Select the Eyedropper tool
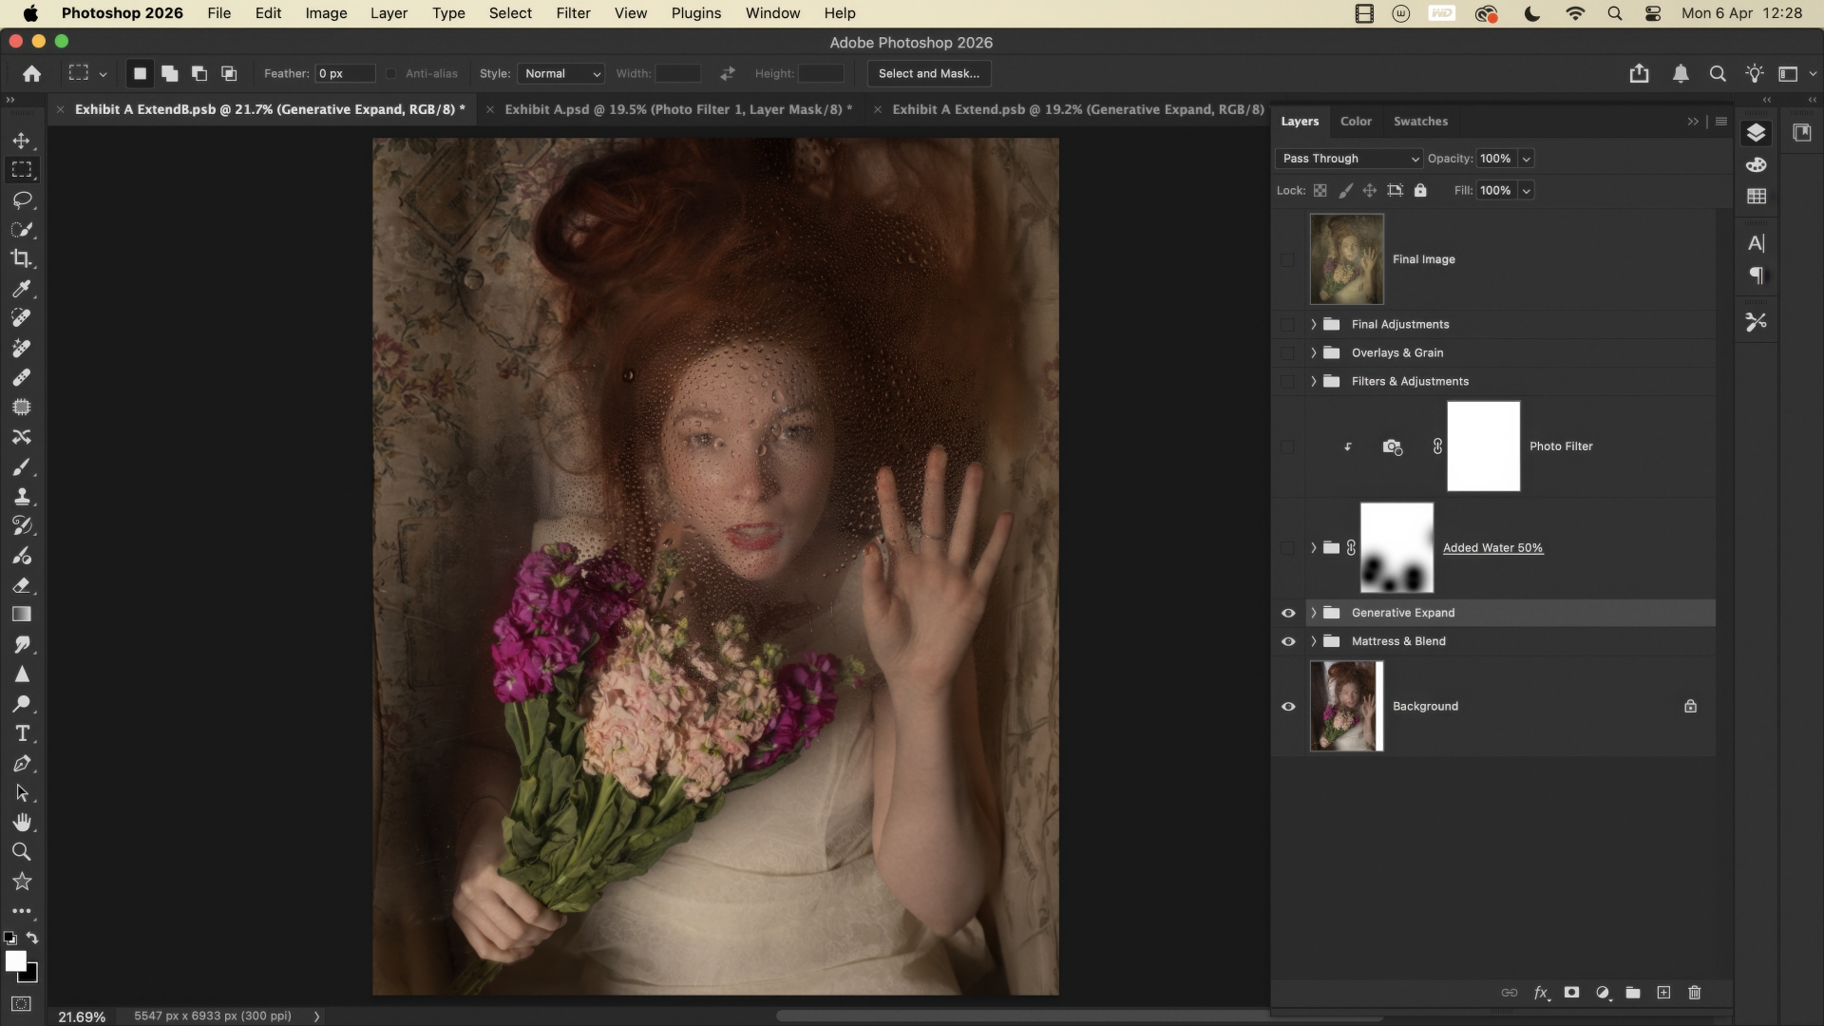1824x1026 pixels. click(21, 289)
